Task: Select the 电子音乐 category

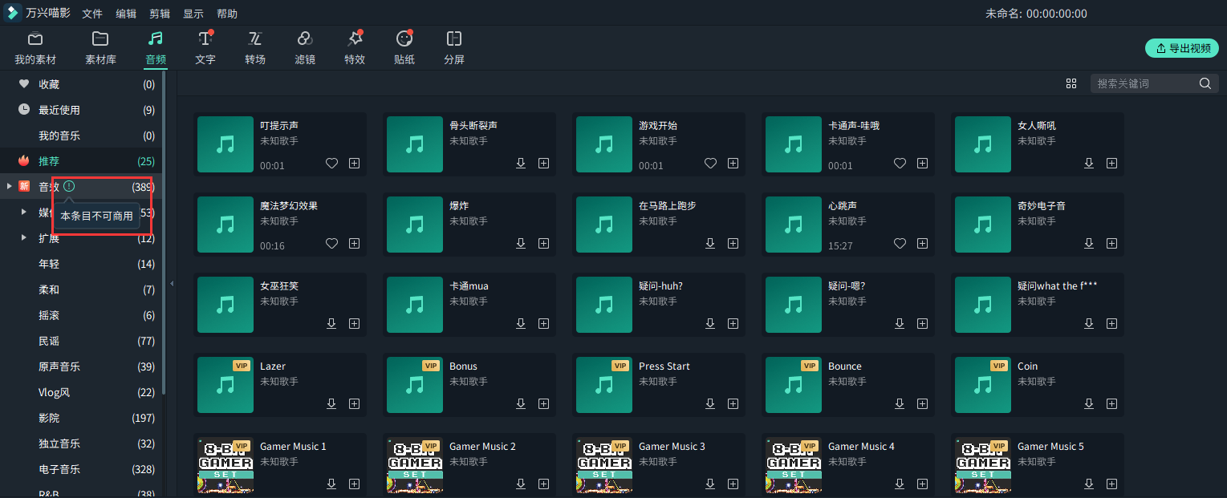Action: pos(59,469)
